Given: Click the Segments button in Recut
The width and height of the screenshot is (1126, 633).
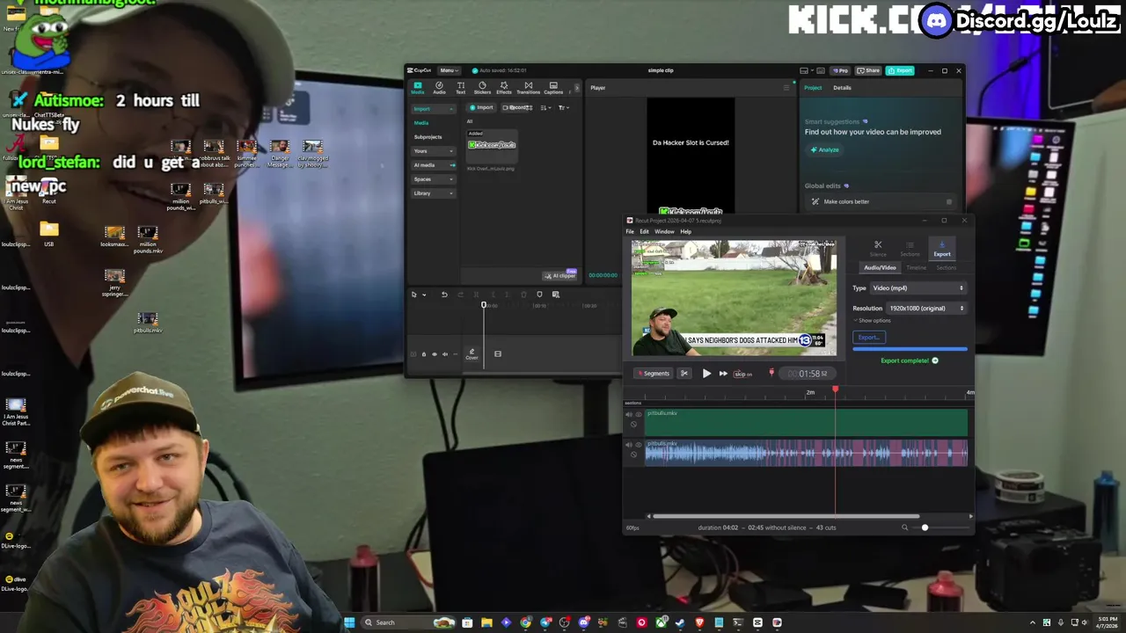Looking at the screenshot, I should [x=654, y=374].
